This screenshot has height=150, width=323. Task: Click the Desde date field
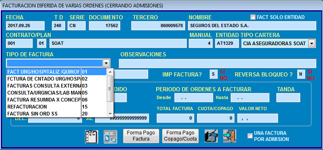[x=194, y=98]
